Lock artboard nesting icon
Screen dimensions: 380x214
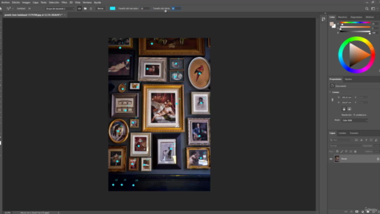351,152
